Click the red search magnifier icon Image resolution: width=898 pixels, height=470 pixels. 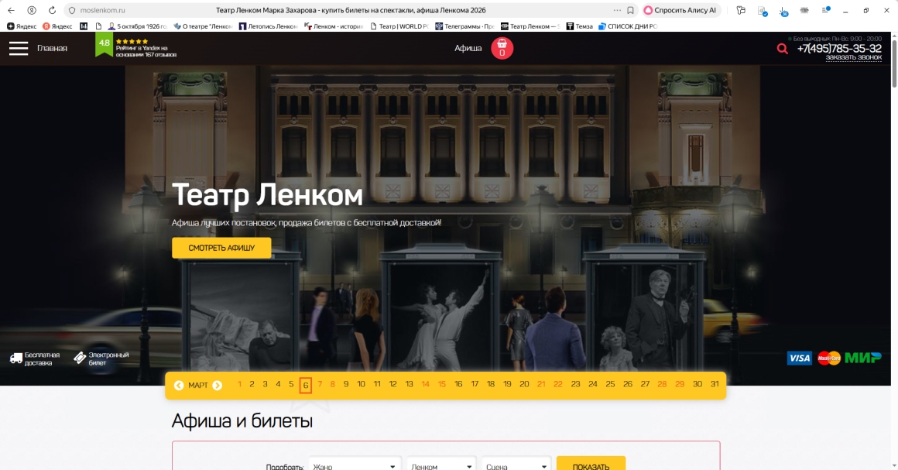click(x=782, y=49)
